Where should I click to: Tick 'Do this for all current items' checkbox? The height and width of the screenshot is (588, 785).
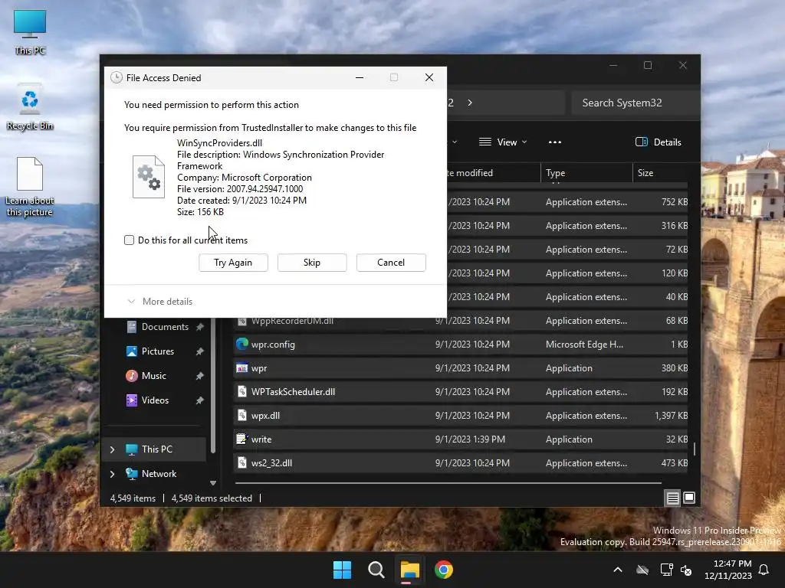(129, 240)
